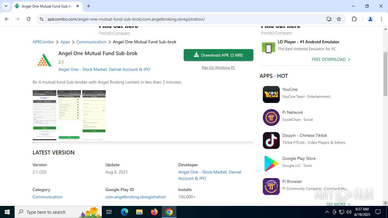Click the Developer field Angel One link
The width and height of the screenshot is (388, 218).
pos(210,175)
